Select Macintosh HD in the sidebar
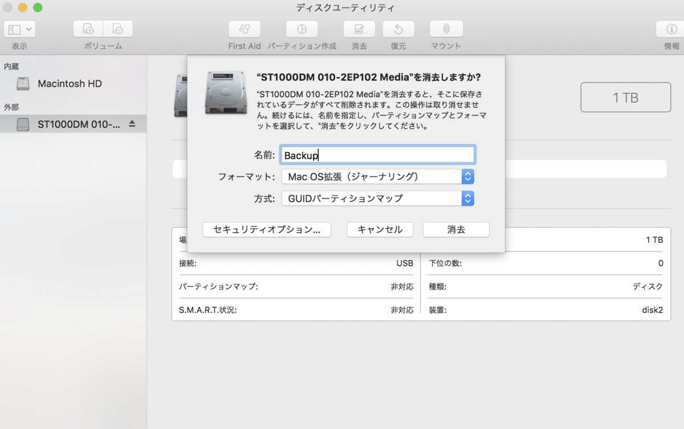The width and height of the screenshot is (684, 429). pos(73,84)
